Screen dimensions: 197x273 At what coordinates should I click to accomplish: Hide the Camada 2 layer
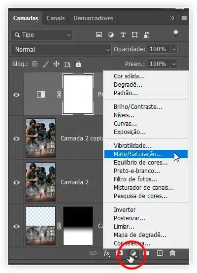(16, 182)
